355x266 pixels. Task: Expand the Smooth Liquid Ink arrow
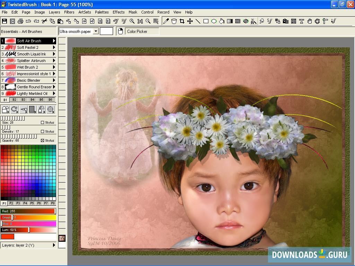click(x=54, y=54)
